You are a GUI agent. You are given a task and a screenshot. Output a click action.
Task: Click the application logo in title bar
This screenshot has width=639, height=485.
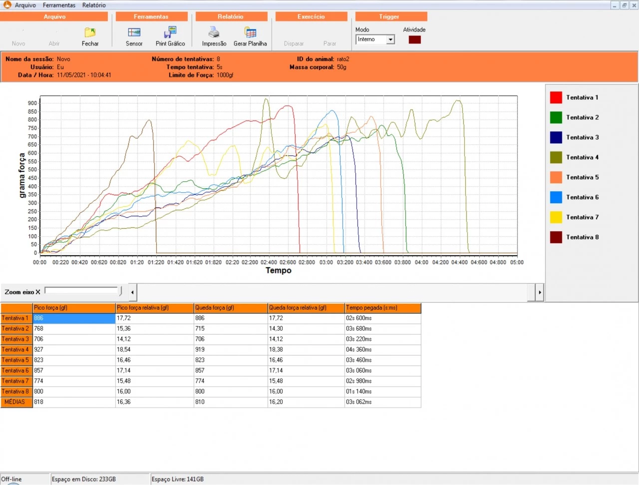click(7, 5)
